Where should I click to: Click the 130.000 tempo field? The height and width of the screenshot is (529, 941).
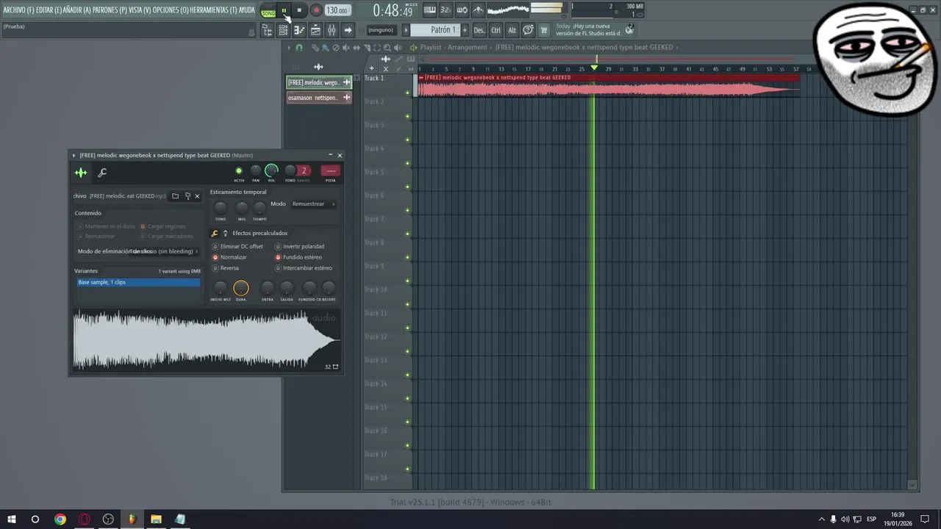pyautogui.click(x=338, y=10)
